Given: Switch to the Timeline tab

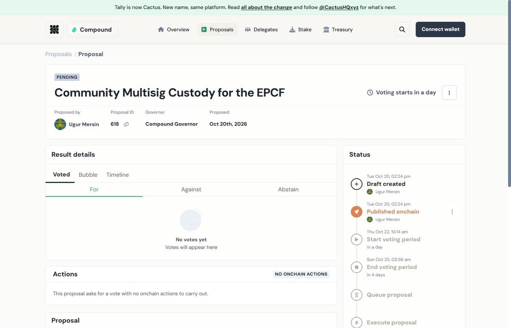Looking at the screenshot, I should [x=118, y=175].
